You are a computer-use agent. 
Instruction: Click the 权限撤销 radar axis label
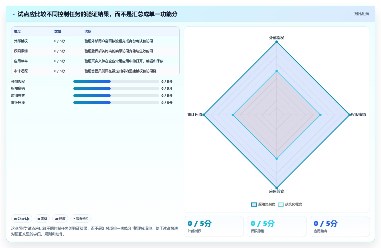[x=358, y=115]
